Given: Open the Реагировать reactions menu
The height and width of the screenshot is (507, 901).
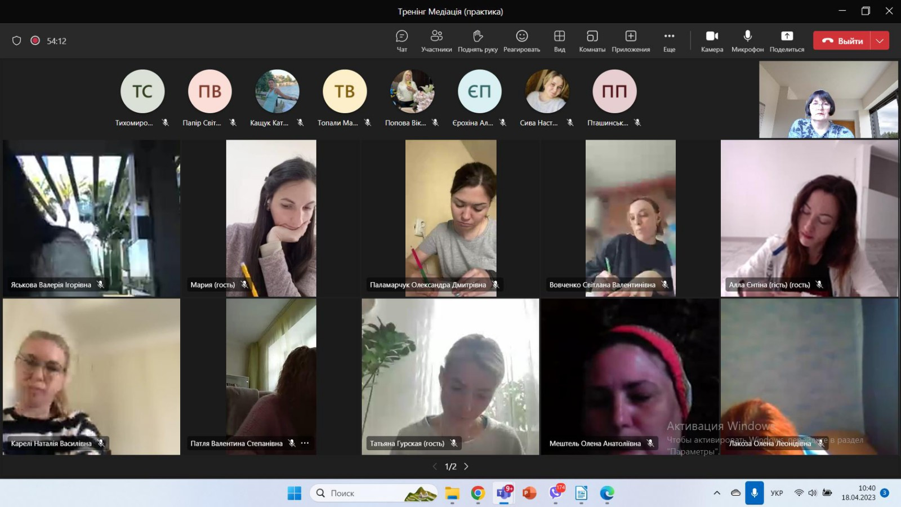Looking at the screenshot, I should tap(522, 41).
